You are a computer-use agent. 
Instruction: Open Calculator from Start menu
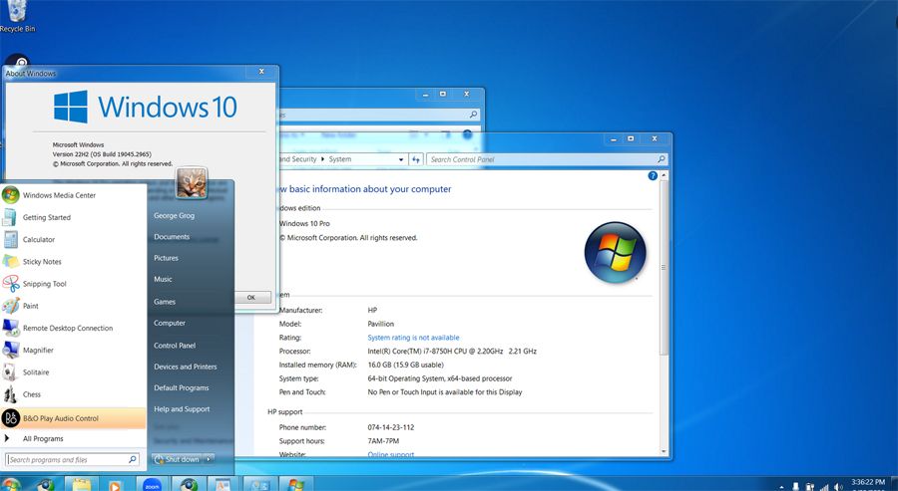tap(73, 239)
